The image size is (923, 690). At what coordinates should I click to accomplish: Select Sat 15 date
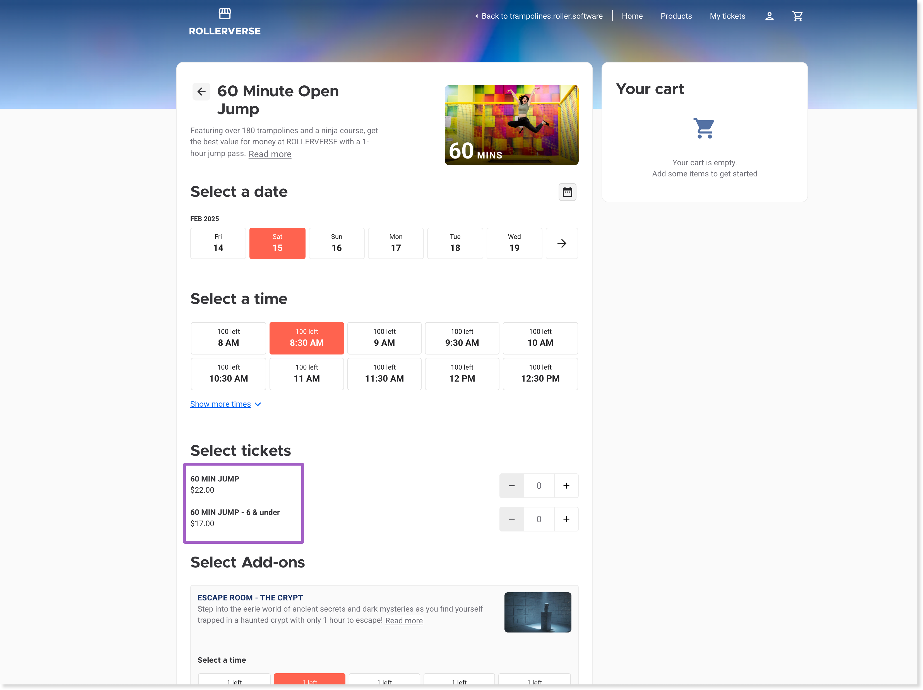tap(277, 243)
